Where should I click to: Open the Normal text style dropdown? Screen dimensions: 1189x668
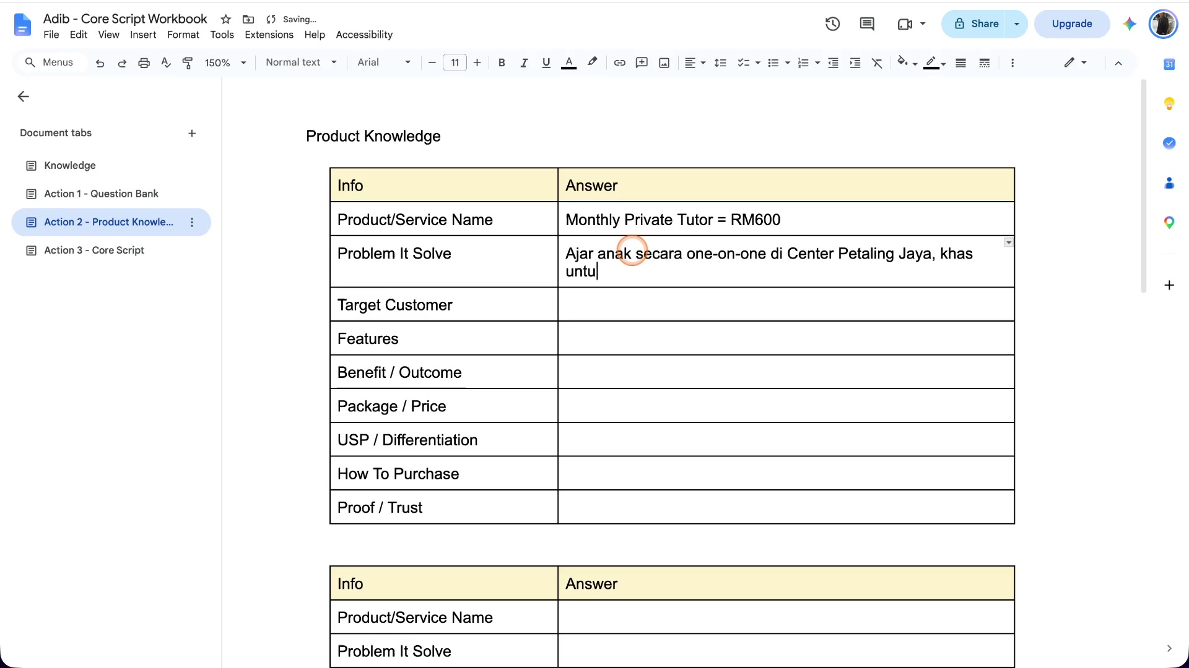click(x=301, y=62)
